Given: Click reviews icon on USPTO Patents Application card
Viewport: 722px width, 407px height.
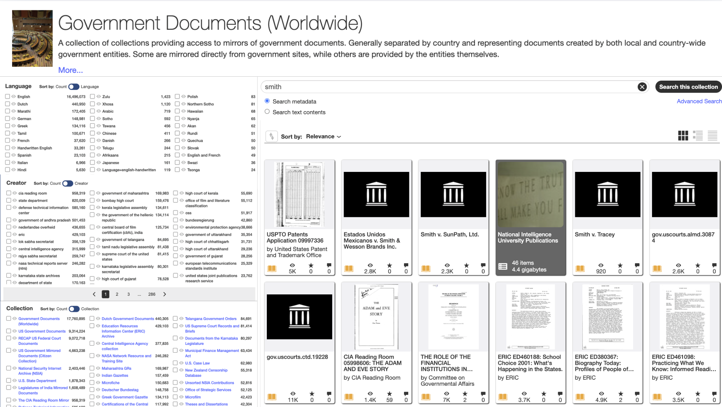Looking at the screenshot, I should (x=329, y=265).
